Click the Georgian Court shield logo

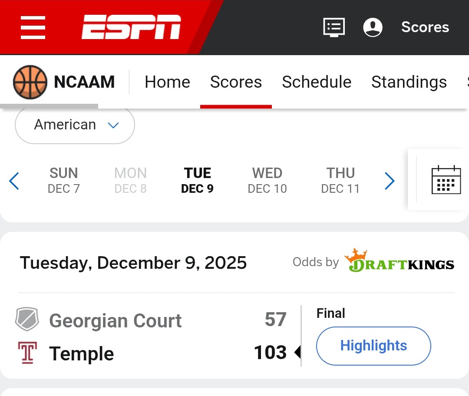(x=27, y=320)
